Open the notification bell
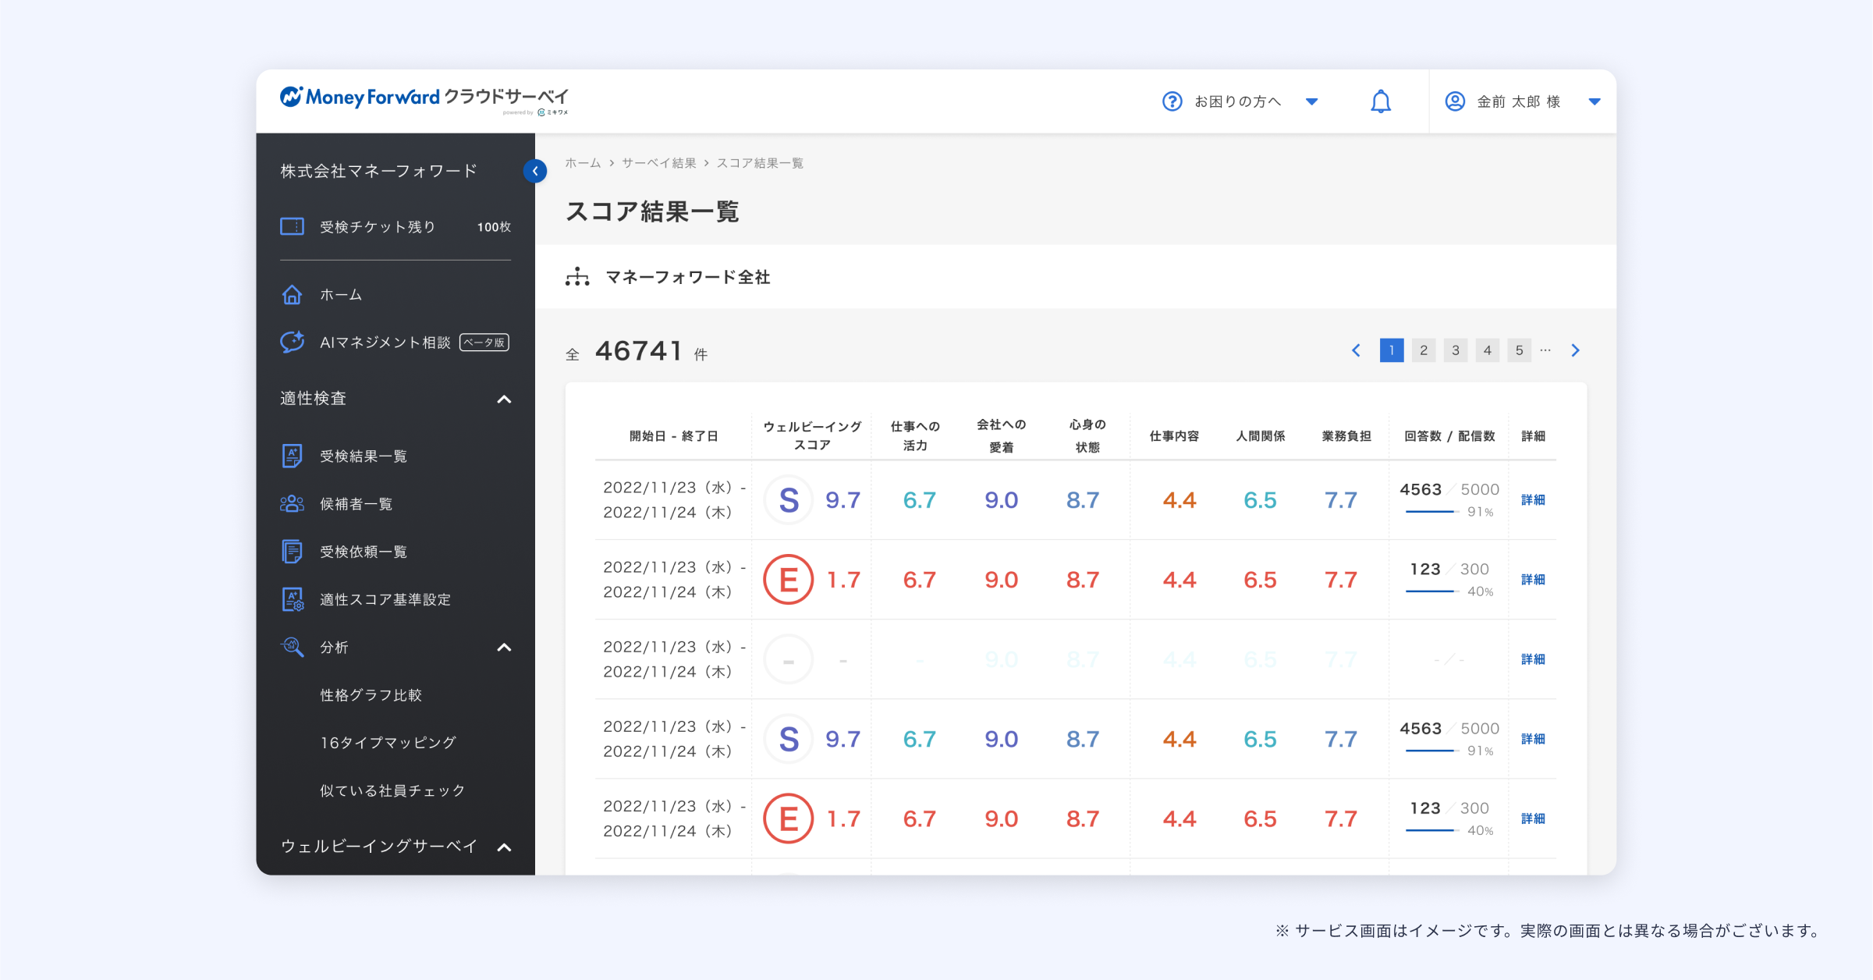The image size is (1873, 980). click(x=1379, y=101)
